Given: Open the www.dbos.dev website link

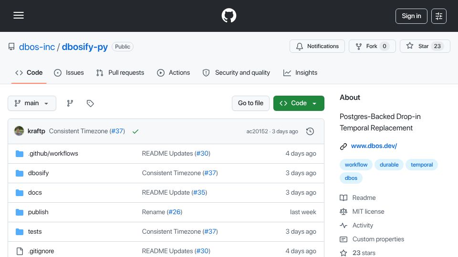Looking at the screenshot, I should point(374,146).
